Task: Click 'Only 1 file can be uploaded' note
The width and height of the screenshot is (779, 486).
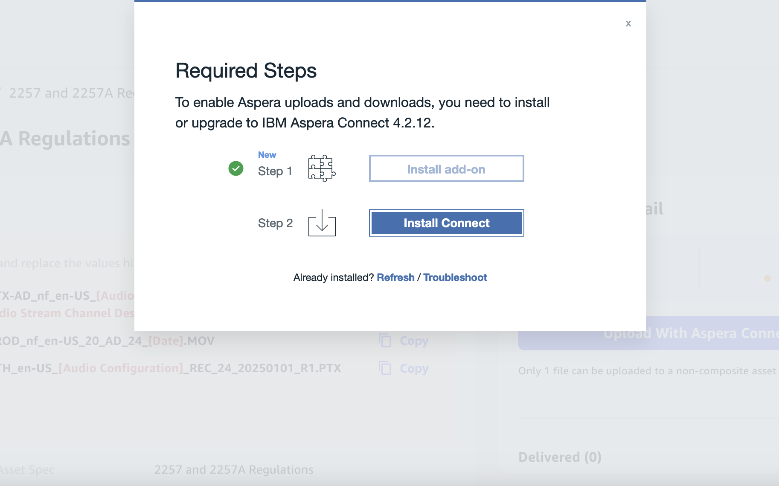Action: coord(647,371)
